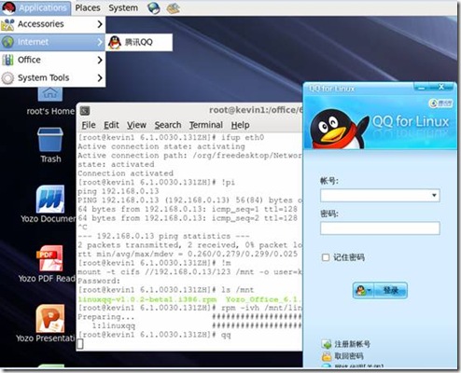461x373 pixels.
Task: Expand the Office submenu
Action: point(52,60)
